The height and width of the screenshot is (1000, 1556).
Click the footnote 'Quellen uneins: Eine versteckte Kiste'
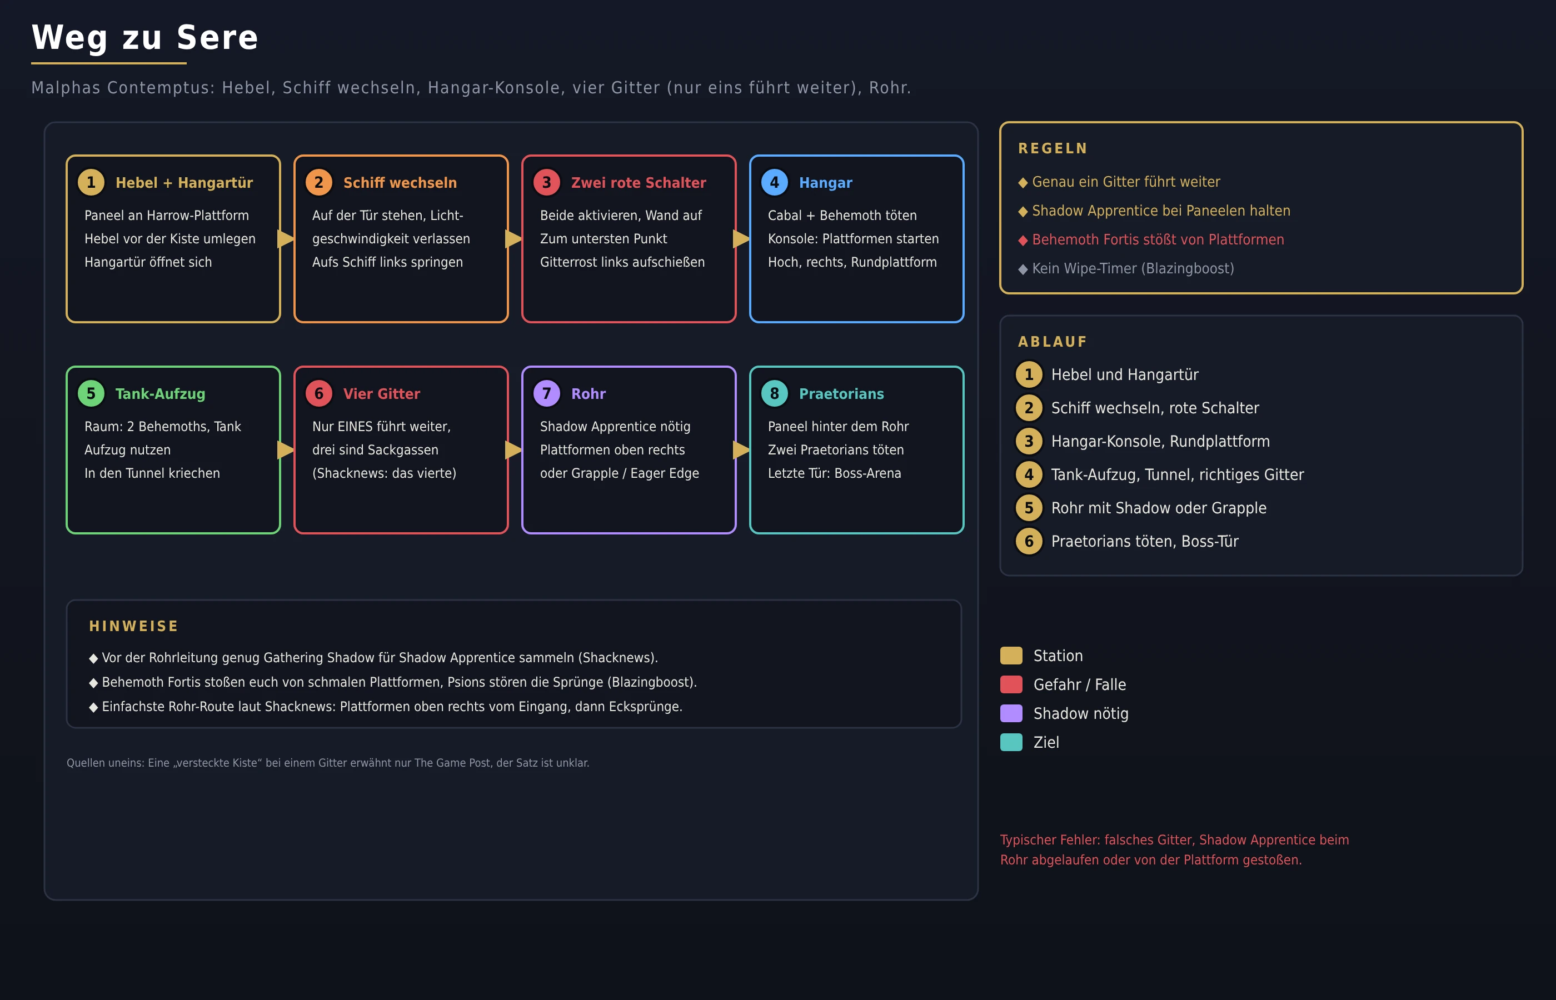[328, 763]
